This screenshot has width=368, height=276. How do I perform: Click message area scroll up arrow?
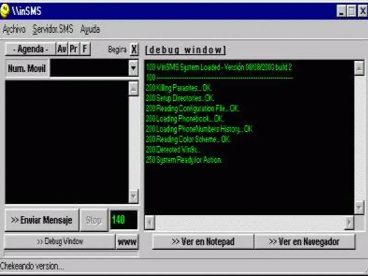click(x=133, y=89)
